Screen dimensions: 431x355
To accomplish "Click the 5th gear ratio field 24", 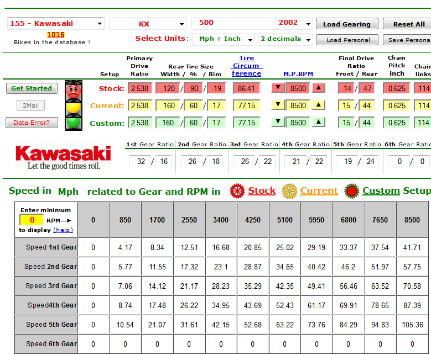I will 370,161.
